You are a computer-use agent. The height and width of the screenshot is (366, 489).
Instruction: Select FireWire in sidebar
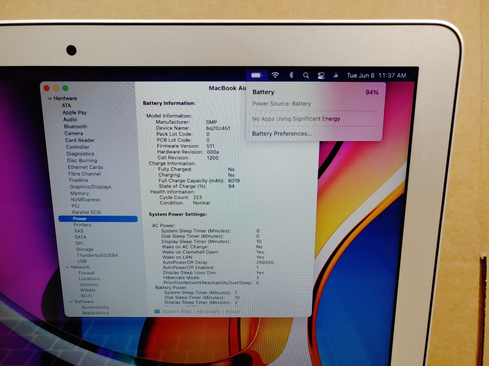click(78, 180)
